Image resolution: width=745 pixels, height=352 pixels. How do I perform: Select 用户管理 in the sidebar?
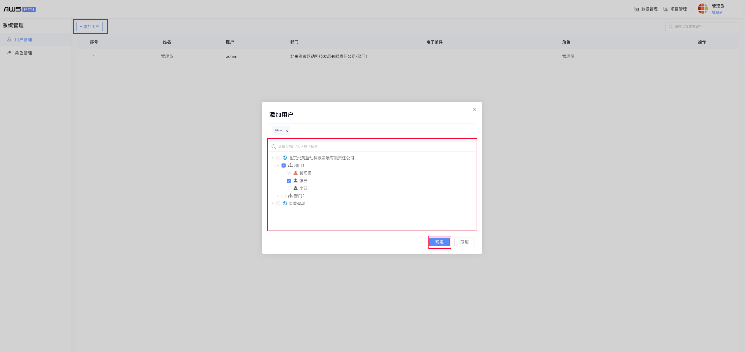(36, 40)
